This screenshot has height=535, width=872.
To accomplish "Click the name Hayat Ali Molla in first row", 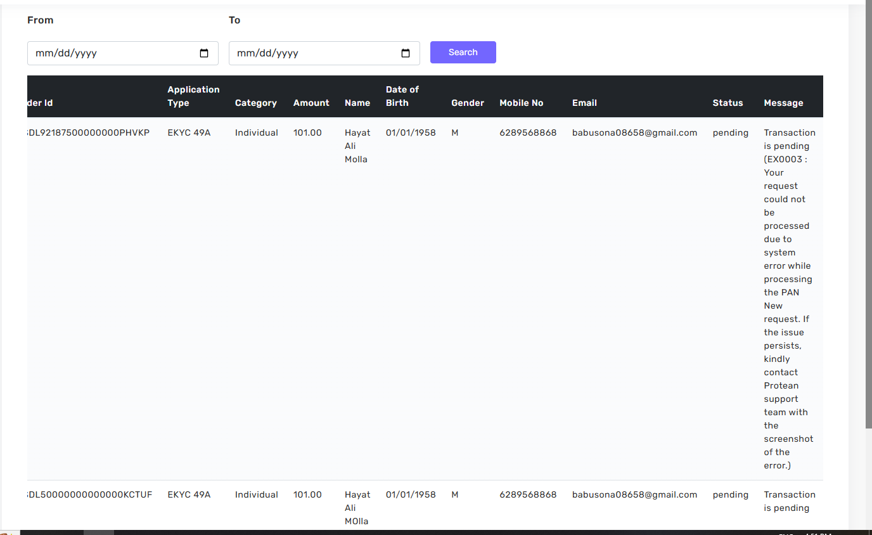I will point(357,146).
